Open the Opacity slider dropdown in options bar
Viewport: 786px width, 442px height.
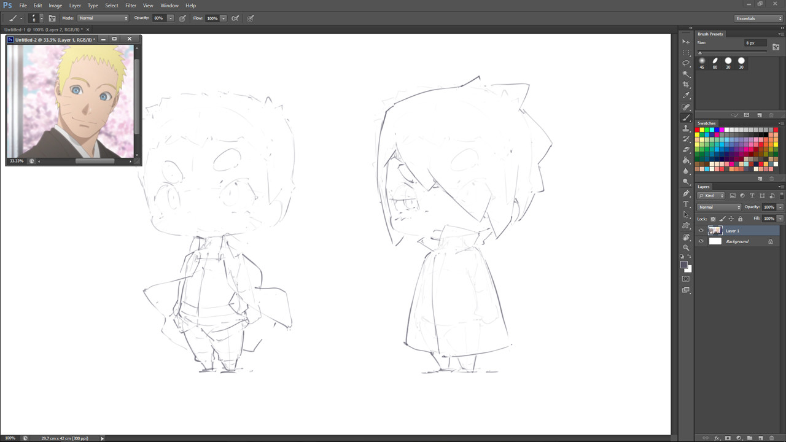171,18
